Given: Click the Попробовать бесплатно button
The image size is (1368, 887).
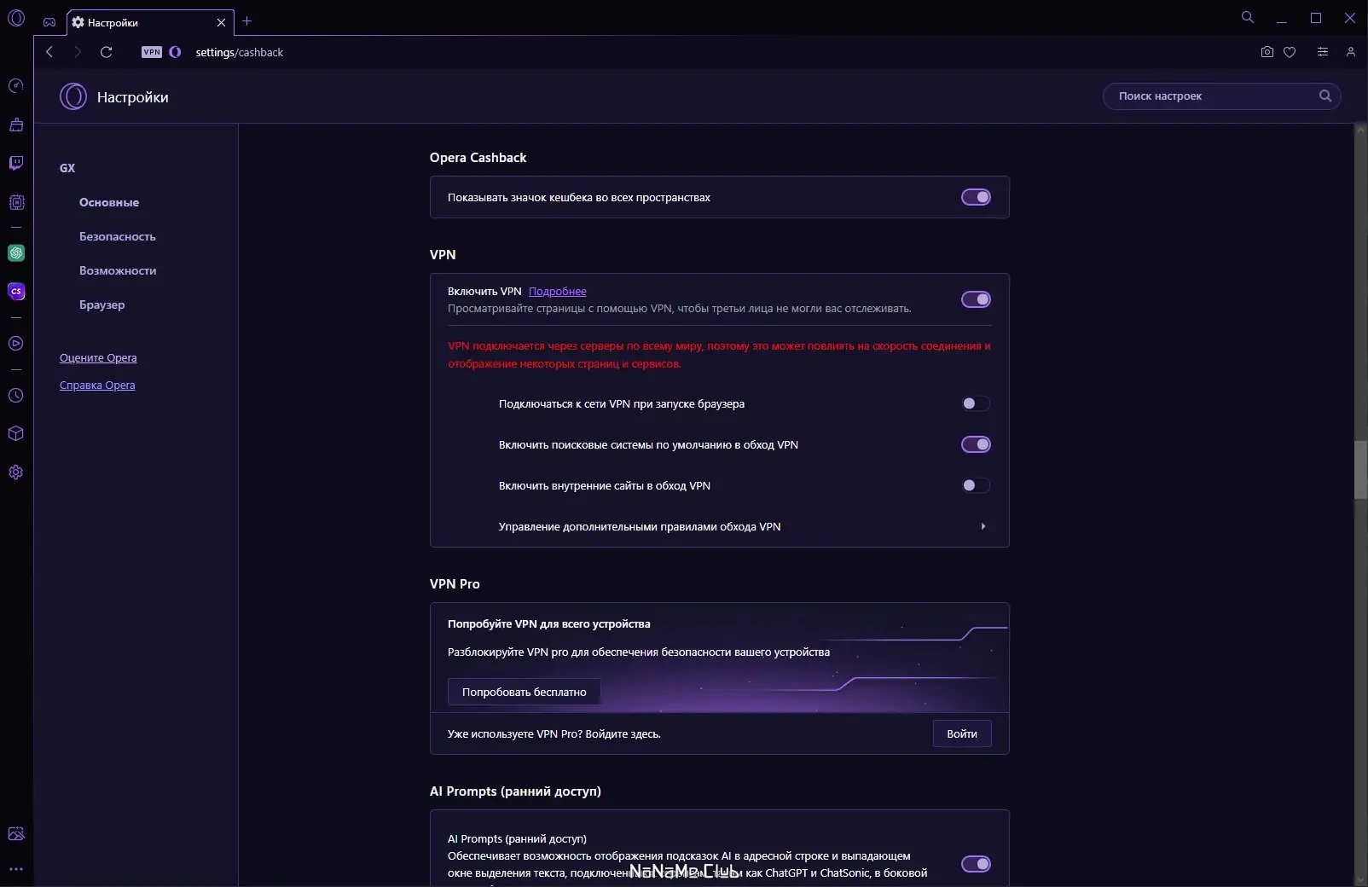Looking at the screenshot, I should pos(524,692).
